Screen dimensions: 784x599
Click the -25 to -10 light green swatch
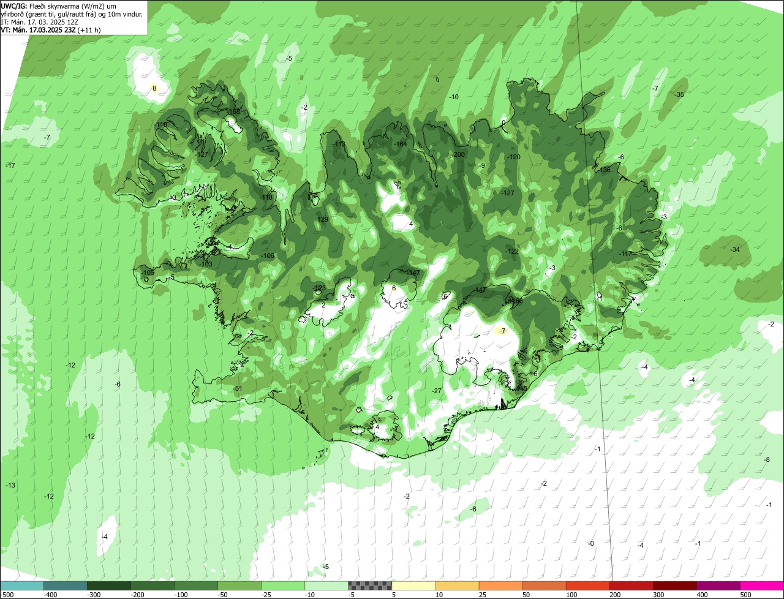[282, 586]
